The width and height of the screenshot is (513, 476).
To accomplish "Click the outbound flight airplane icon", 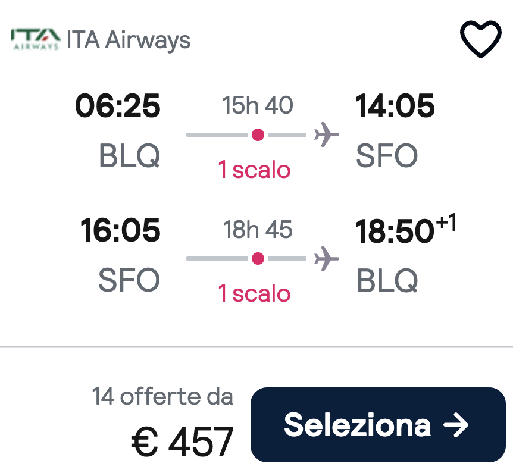I will pos(326,134).
